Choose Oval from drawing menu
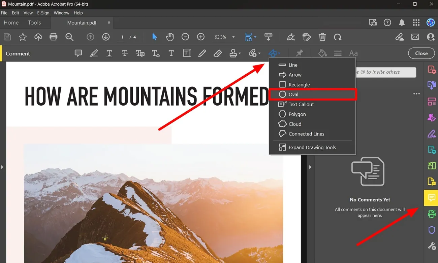 [x=312, y=95]
